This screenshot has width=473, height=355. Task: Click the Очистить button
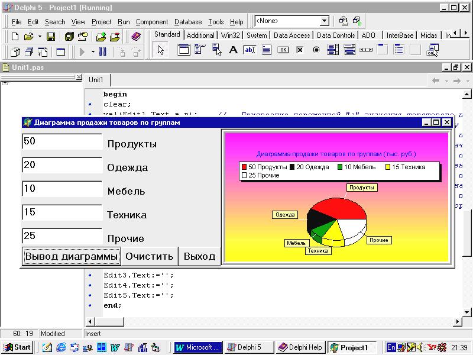[150, 256]
